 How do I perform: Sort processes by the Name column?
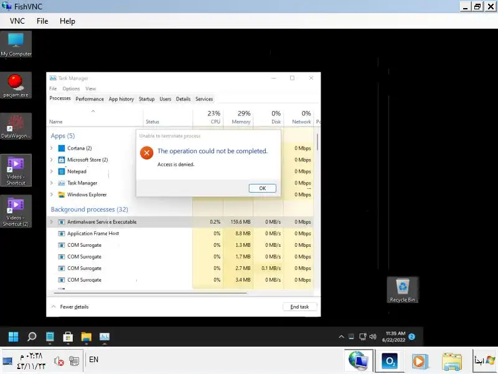coord(95,118)
